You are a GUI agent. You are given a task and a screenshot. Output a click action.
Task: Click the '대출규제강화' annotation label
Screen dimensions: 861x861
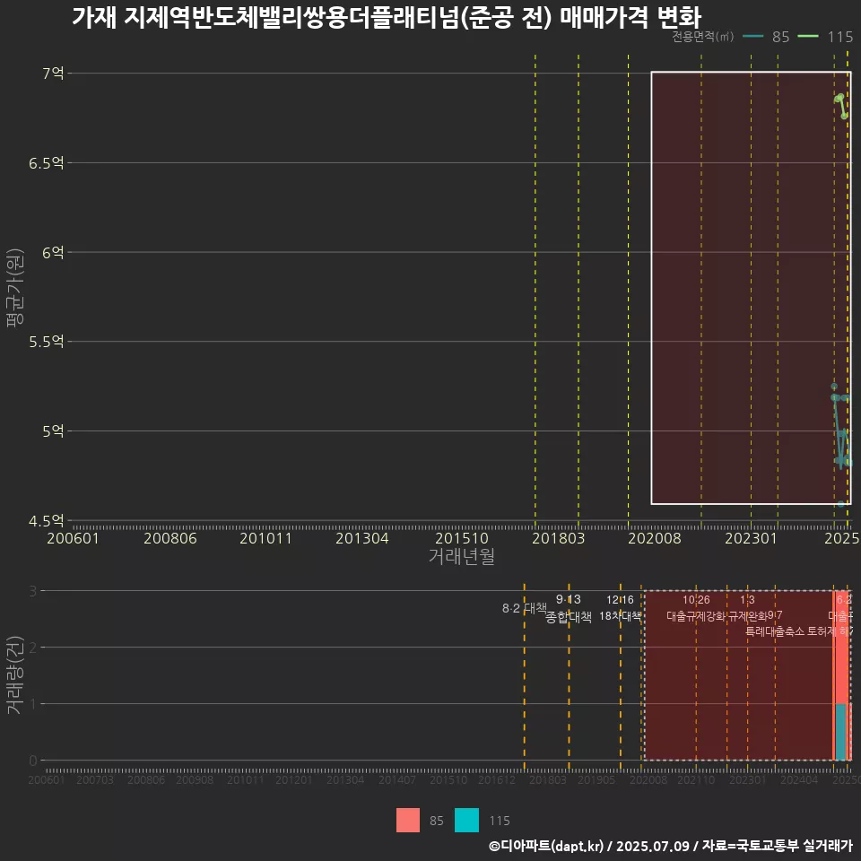(696, 616)
